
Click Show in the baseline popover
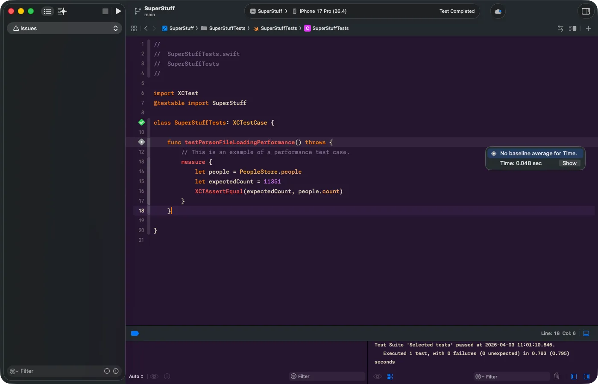click(569, 163)
